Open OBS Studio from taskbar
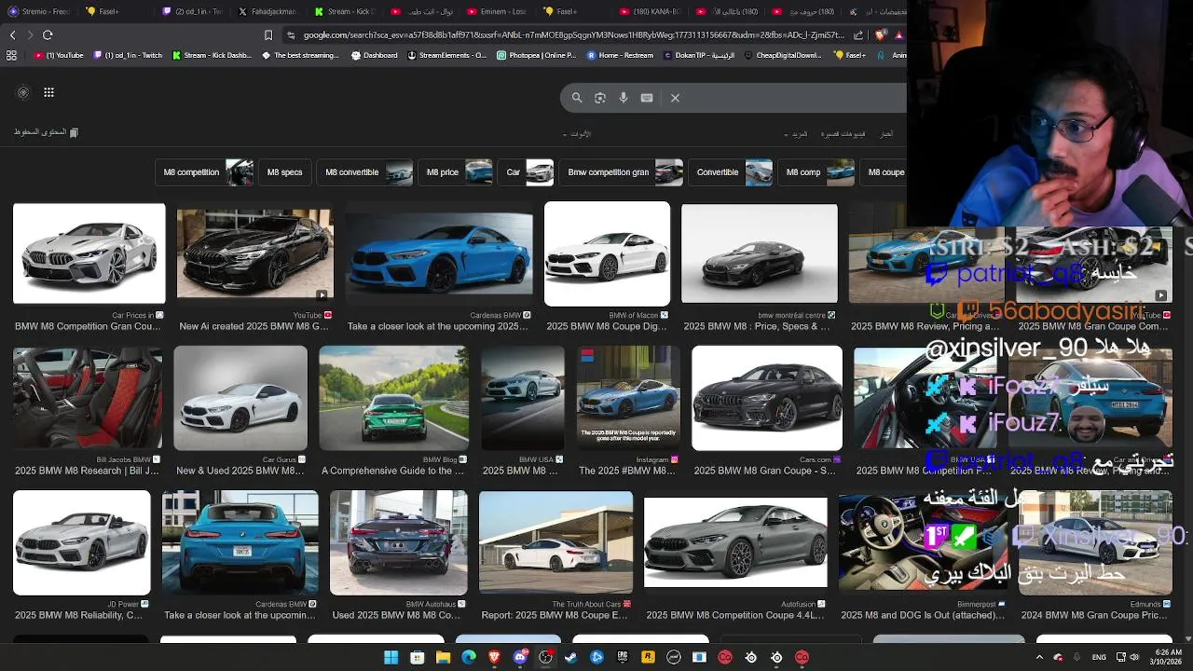 pyautogui.click(x=546, y=657)
